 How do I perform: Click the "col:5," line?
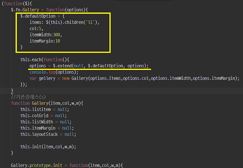[x=36, y=29]
